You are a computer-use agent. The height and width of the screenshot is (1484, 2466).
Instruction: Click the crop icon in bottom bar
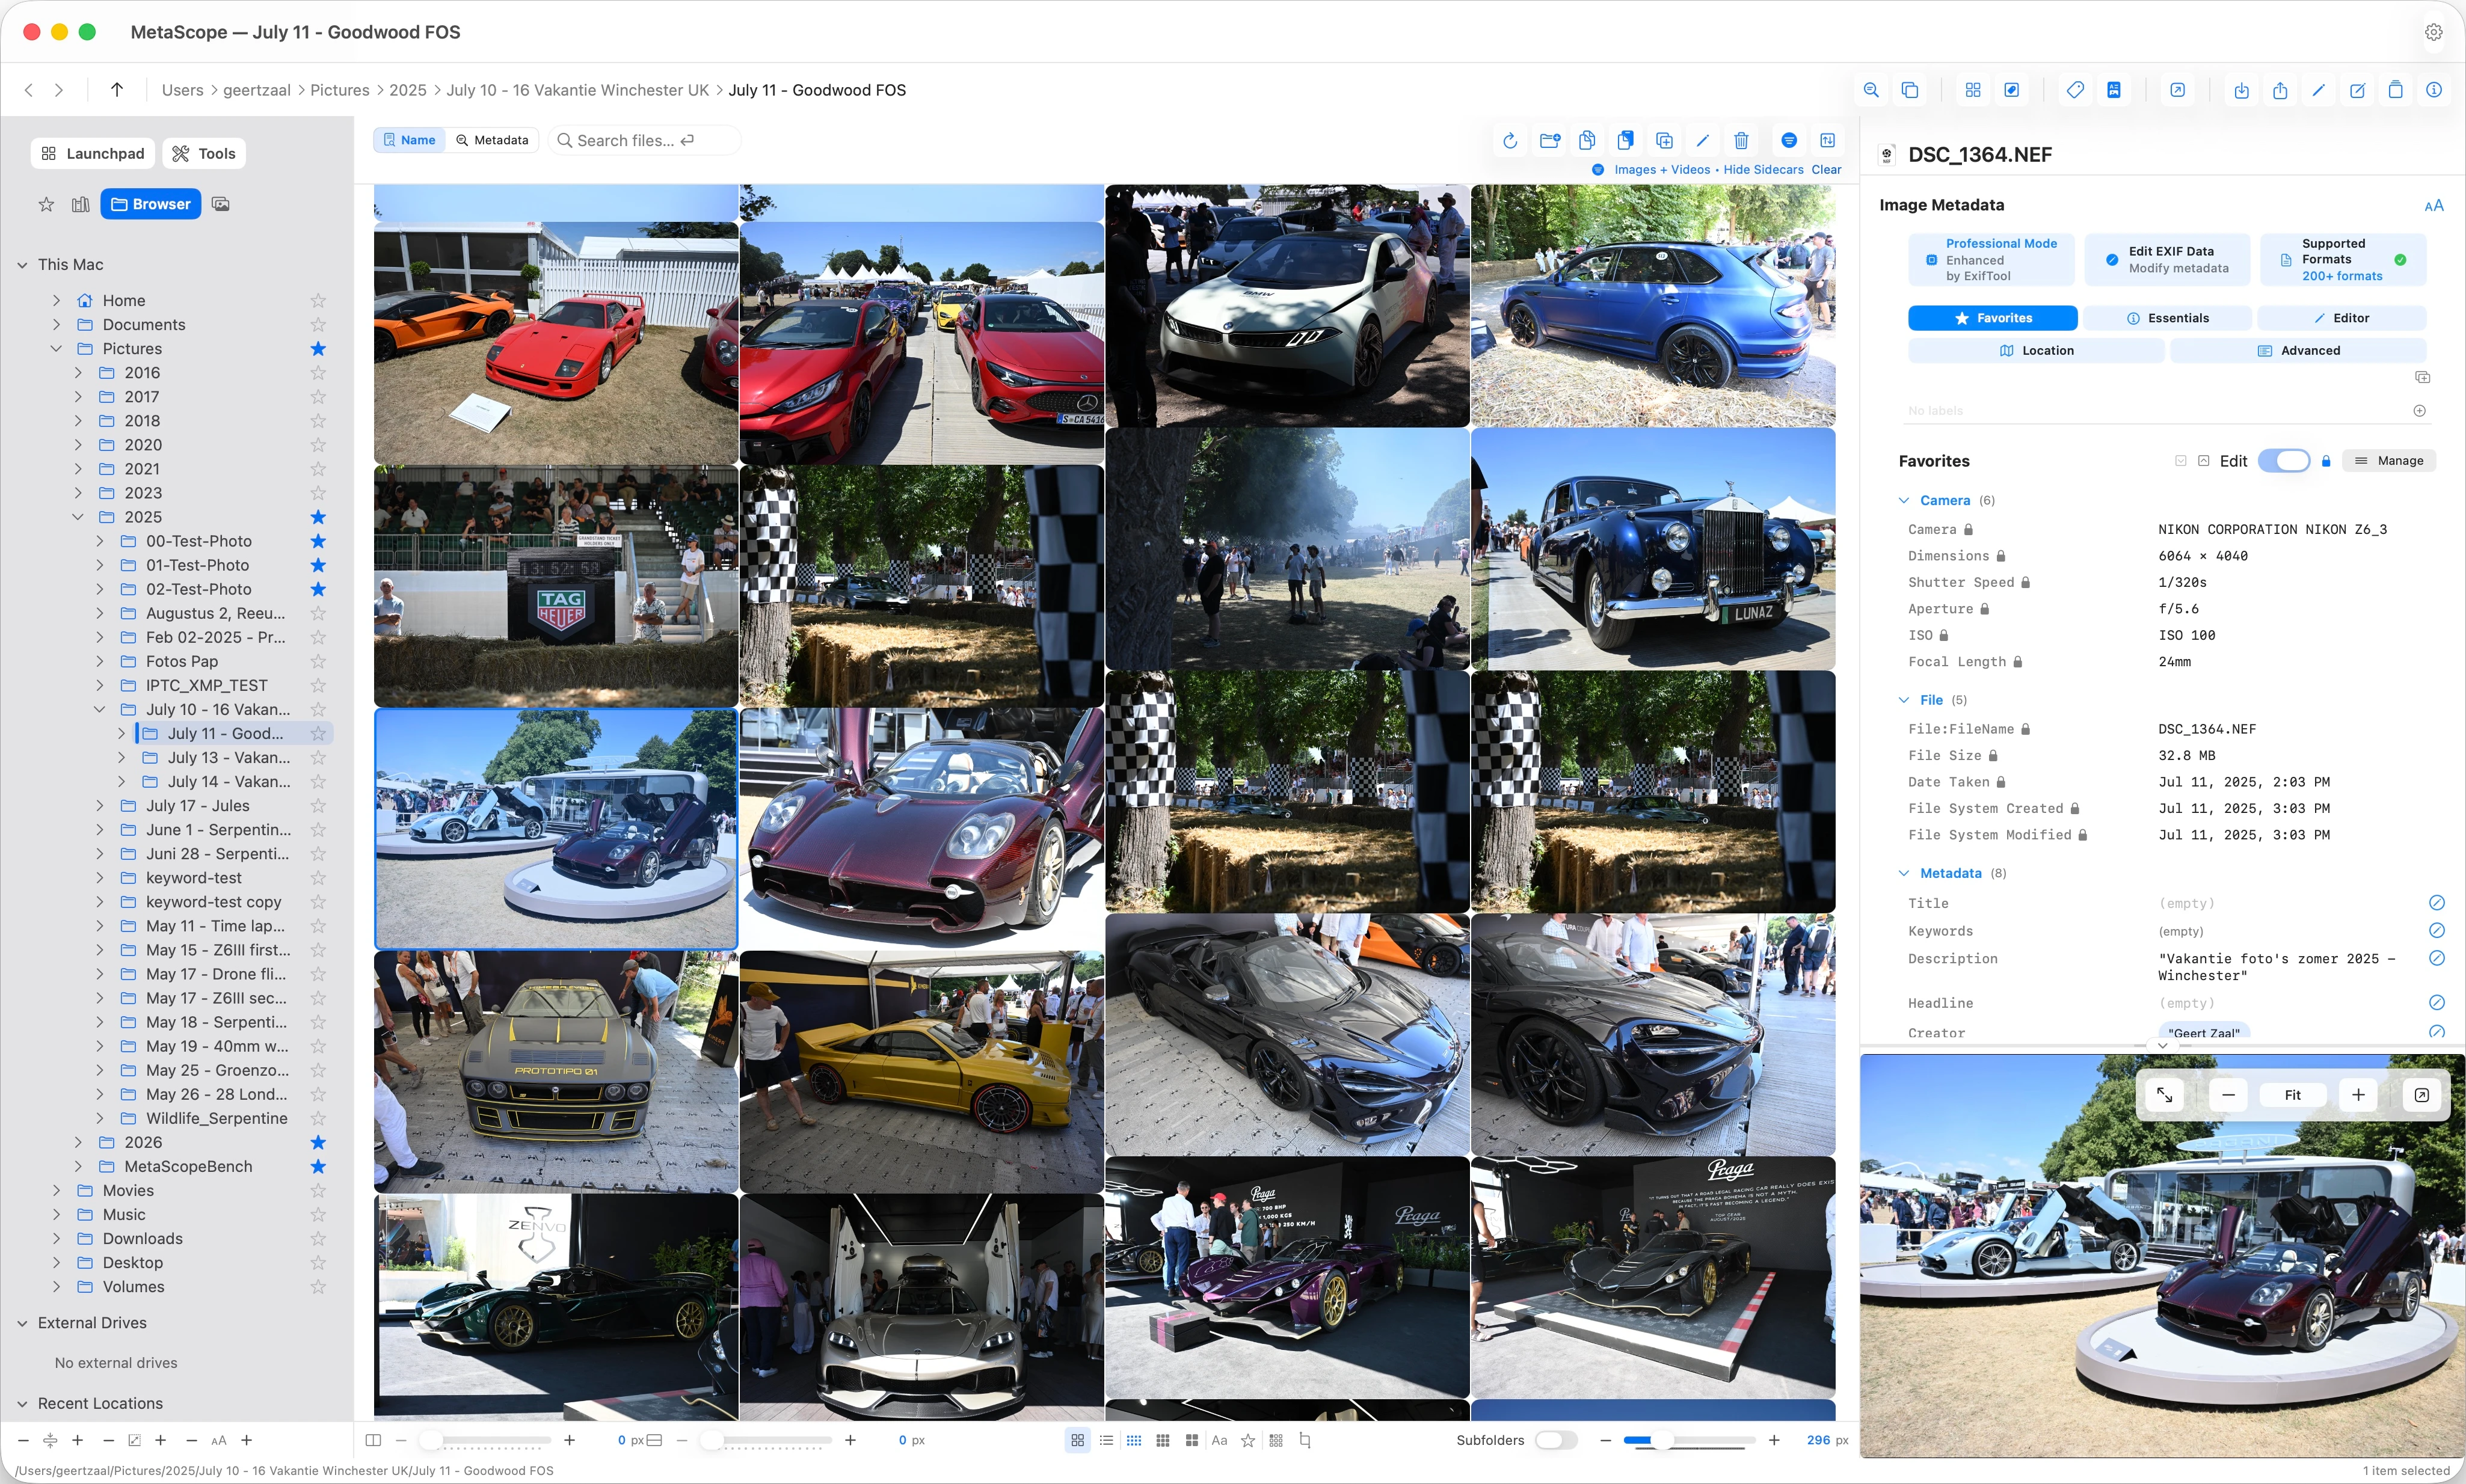1305,1440
